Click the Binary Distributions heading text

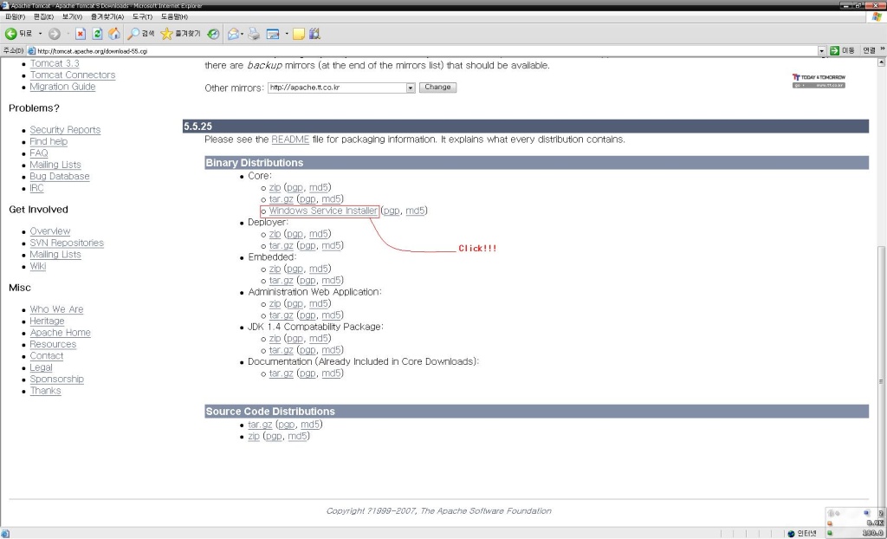point(255,163)
